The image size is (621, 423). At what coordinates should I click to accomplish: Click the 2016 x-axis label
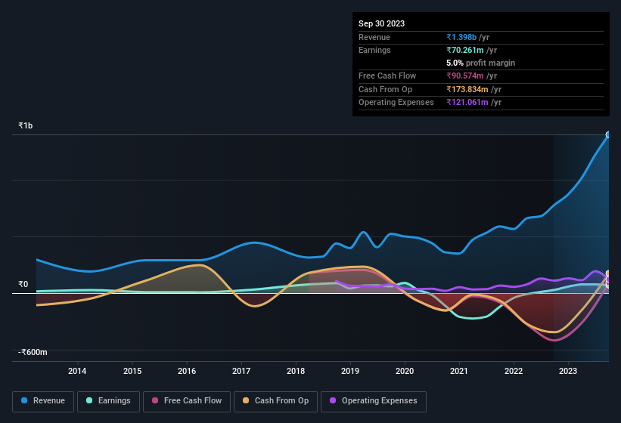coord(187,371)
